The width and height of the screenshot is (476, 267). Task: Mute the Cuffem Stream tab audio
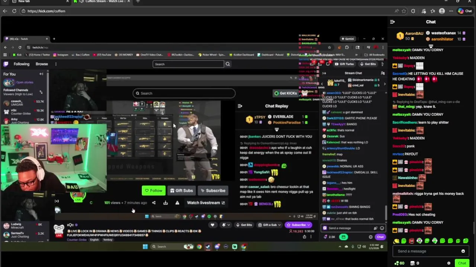(x=81, y=1)
